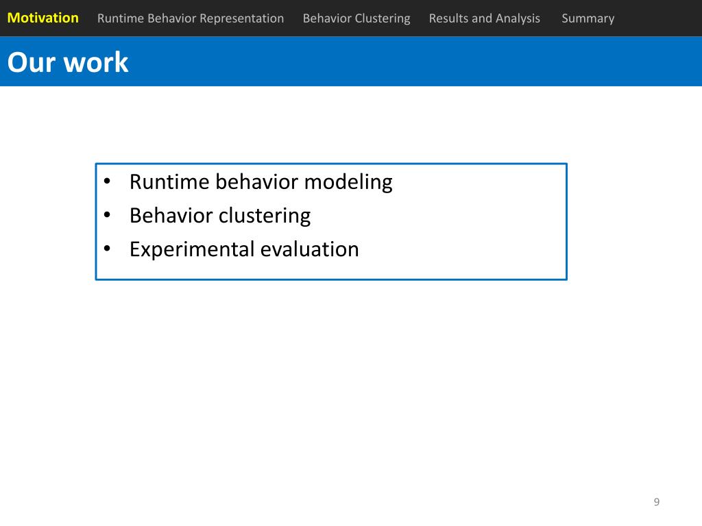
Task: Click the 'Our work' slide title
Action: click(68, 62)
